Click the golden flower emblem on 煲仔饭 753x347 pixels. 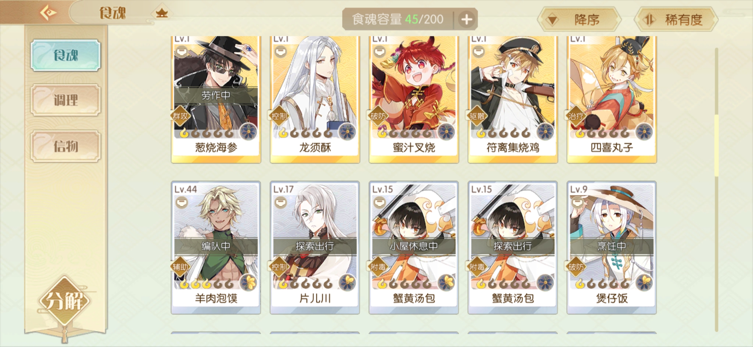coord(644,283)
